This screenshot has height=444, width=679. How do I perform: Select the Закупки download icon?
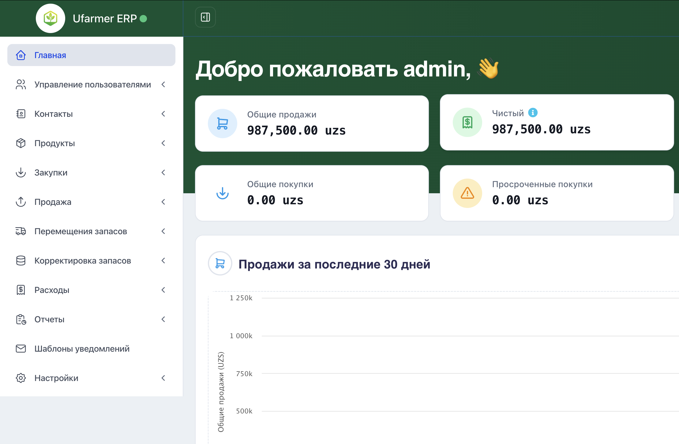point(21,172)
